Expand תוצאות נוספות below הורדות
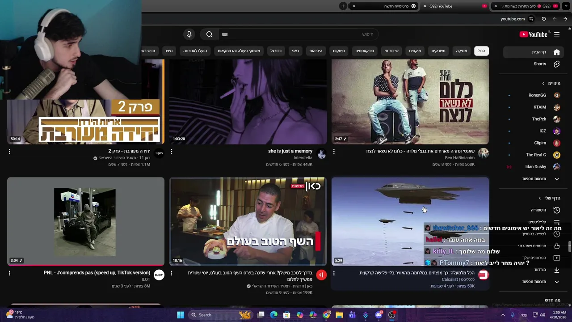572x322 pixels. (534, 282)
